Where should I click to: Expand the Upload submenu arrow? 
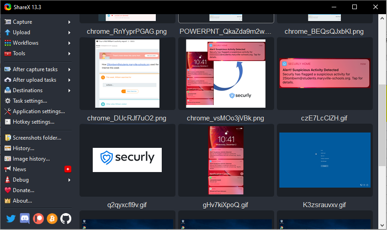[69, 32]
